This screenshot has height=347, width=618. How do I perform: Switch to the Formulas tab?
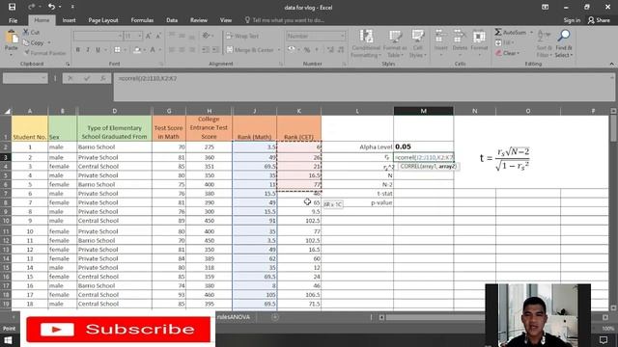[142, 20]
